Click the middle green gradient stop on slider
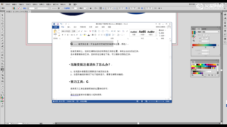The width and height of the screenshot is (227, 127). (205, 47)
